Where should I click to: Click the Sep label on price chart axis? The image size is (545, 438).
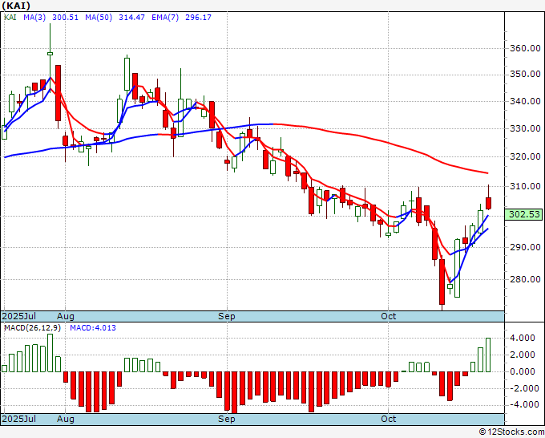pyautogui.click(x=227, y=316)
